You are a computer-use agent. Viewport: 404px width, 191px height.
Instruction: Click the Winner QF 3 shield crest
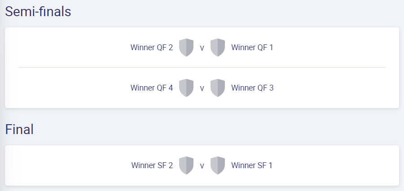218,88
